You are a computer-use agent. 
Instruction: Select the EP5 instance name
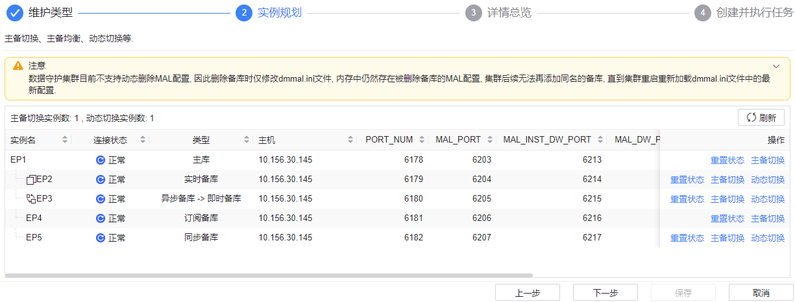[34, 238]
